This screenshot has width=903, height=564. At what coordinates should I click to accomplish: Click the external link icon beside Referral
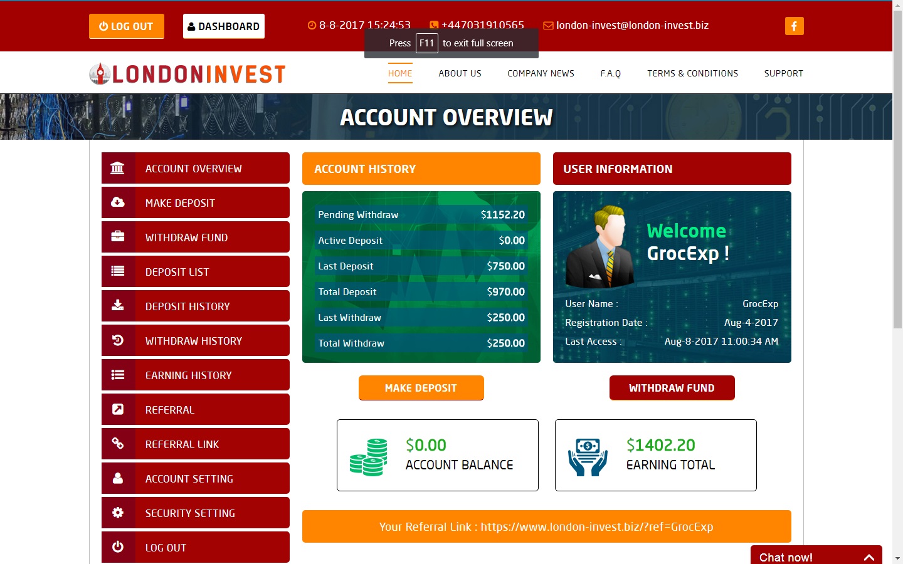(117, 409)
